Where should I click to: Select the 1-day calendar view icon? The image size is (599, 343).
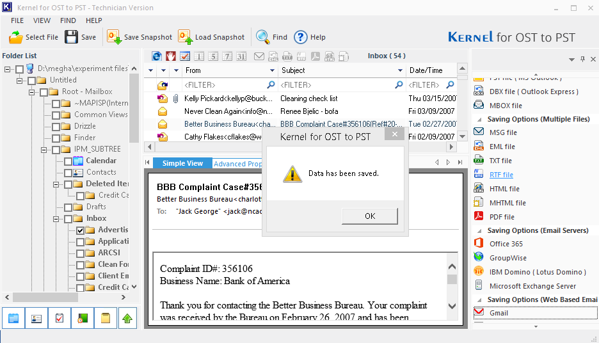point(199,56)
